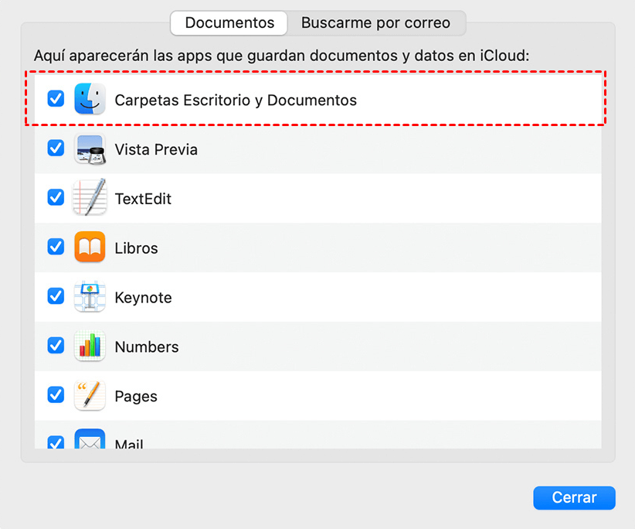Disable the Numbers checkbox
The height and width of the screenshot is (529, 635).
point(56,346)
